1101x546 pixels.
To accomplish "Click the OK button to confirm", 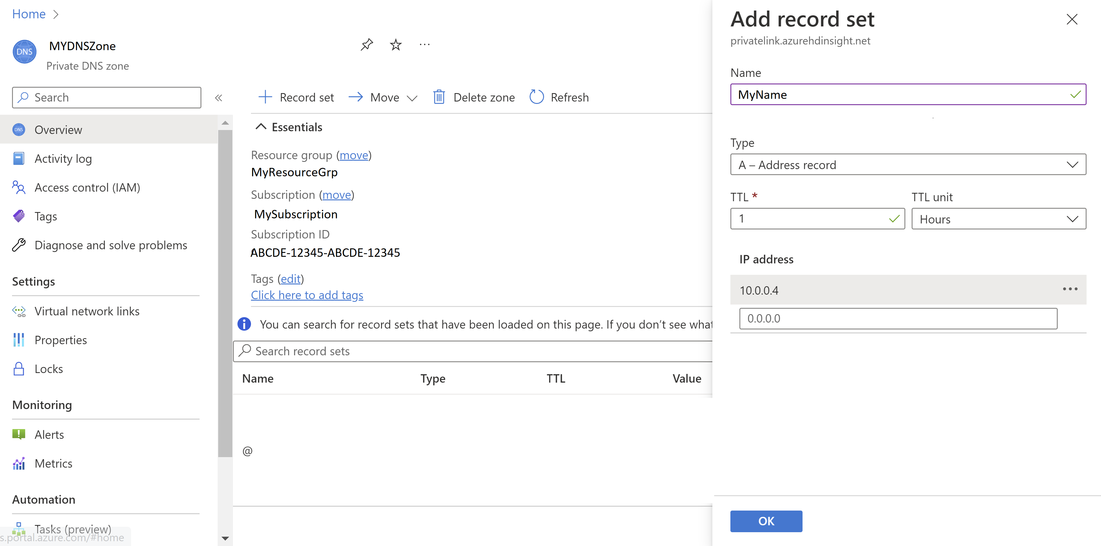I will coord(766,520).
